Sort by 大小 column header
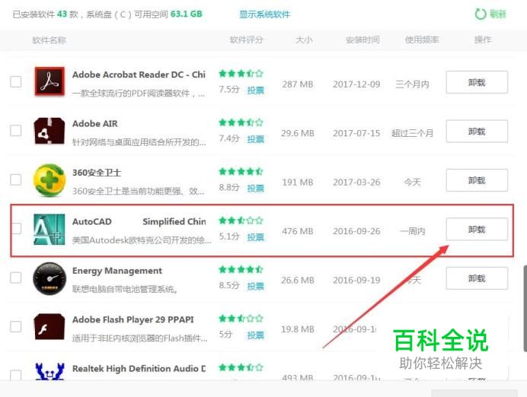527x397 pixels. (x=304, y=40)
